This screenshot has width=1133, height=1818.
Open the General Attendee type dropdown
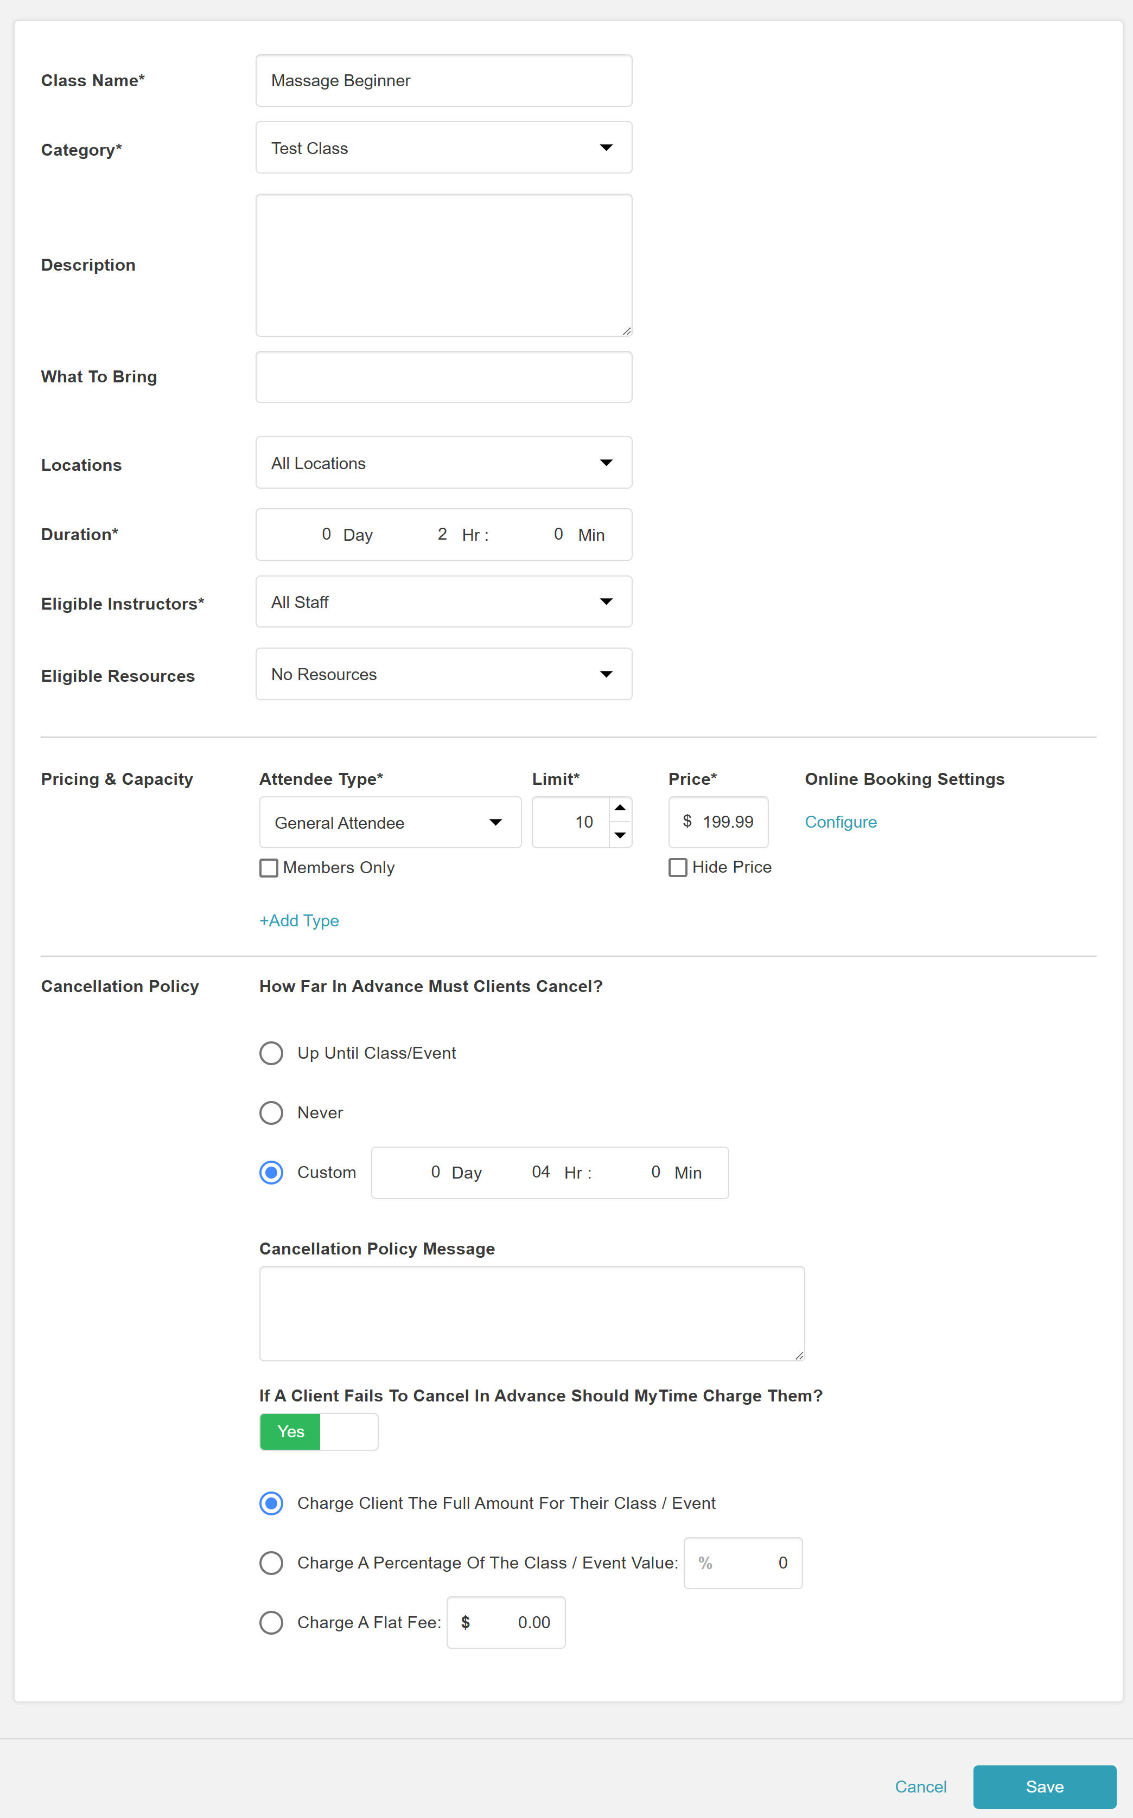(x=390, y=822)
